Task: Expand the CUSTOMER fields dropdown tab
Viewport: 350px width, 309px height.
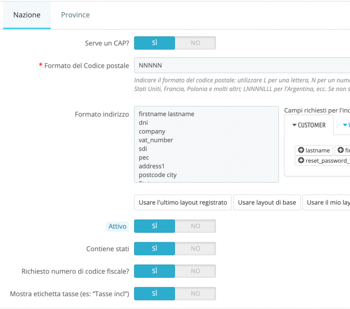Action: (x=309, y=125)
